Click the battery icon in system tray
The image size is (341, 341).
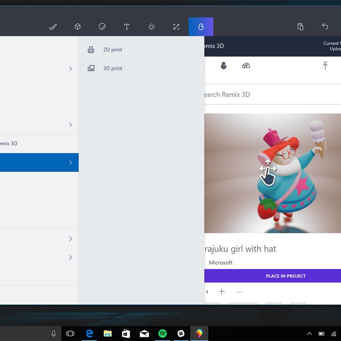tap(322, 333)
